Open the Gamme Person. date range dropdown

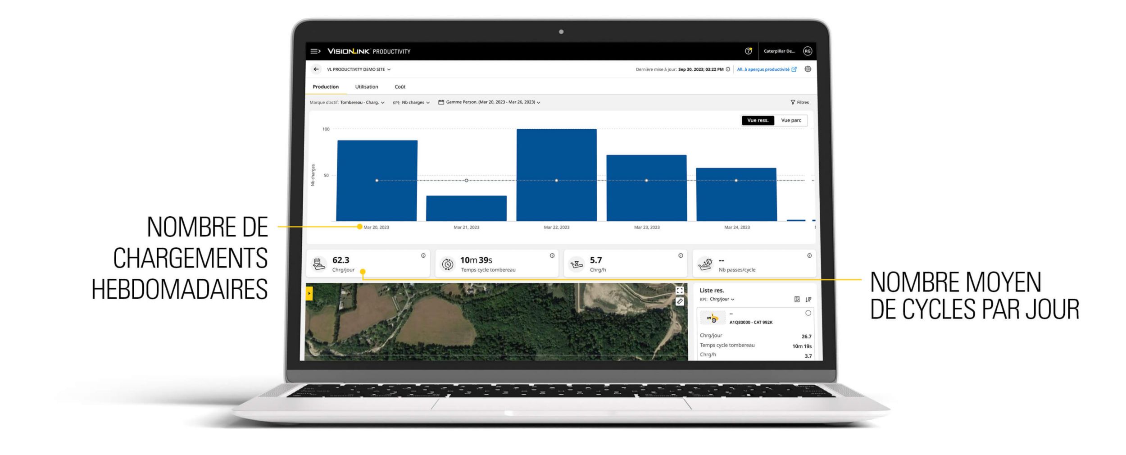pyautogui.click(x=490, y=102)
